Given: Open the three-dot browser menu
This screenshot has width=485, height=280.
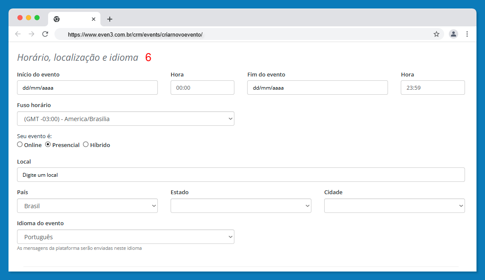Looking at the screenshot, I should tap(467, 34).
